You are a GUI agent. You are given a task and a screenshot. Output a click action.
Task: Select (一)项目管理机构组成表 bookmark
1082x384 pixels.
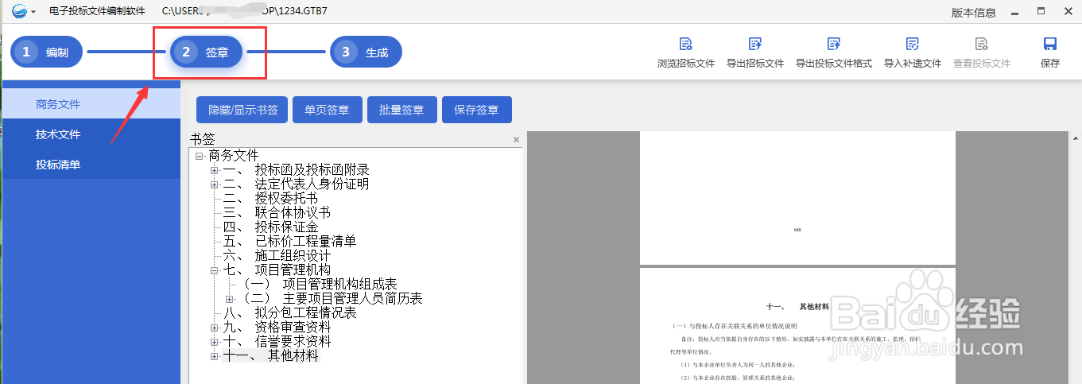tap(320, 285)
